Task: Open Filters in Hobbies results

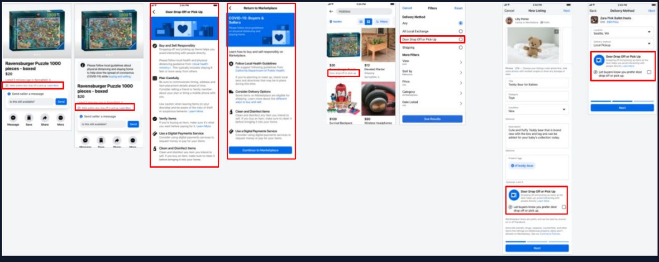Action: 382,21
